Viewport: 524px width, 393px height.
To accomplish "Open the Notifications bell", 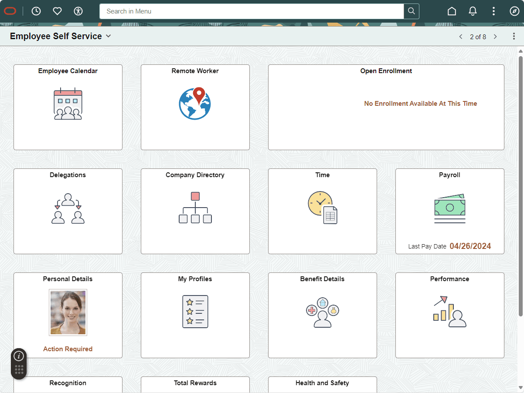I will (x=473, y=11).
